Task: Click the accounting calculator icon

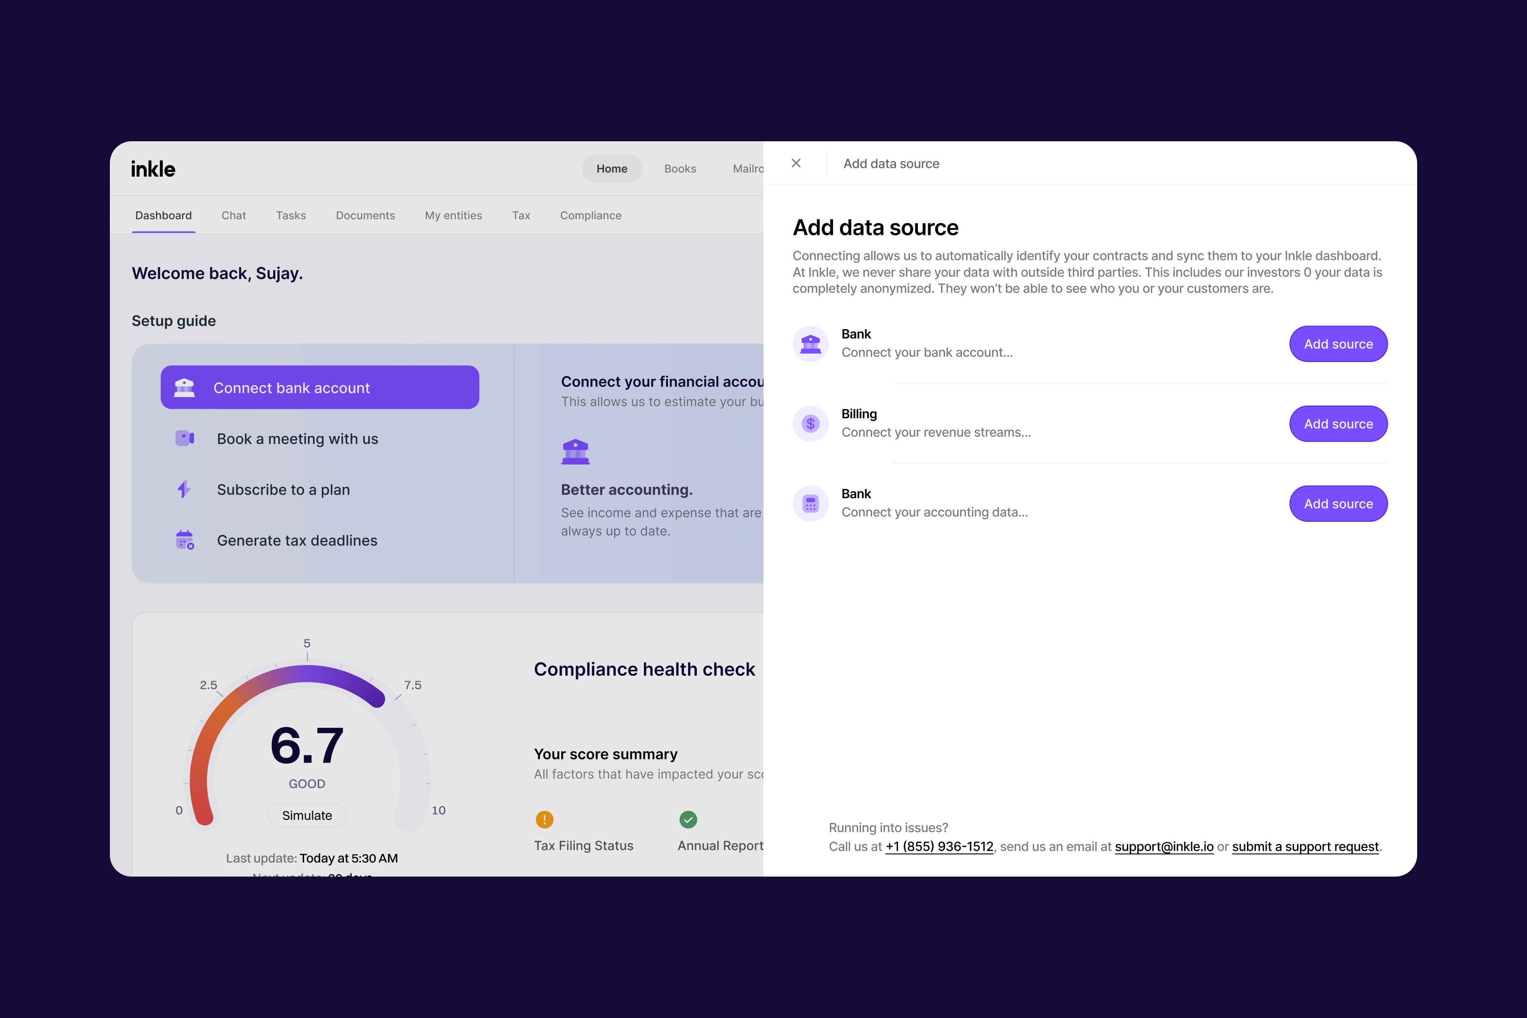Action: click(x=810, y=504)
